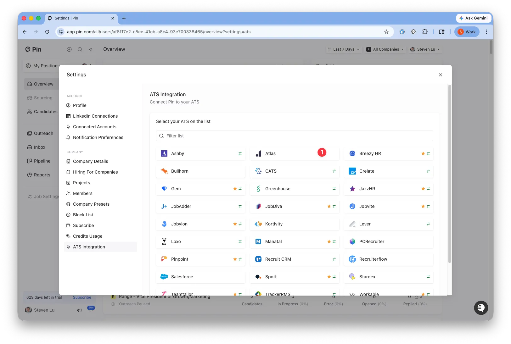Screen dimensions: 511x344
Task: Select the Spott logo icon
Action: coord(258,277)
